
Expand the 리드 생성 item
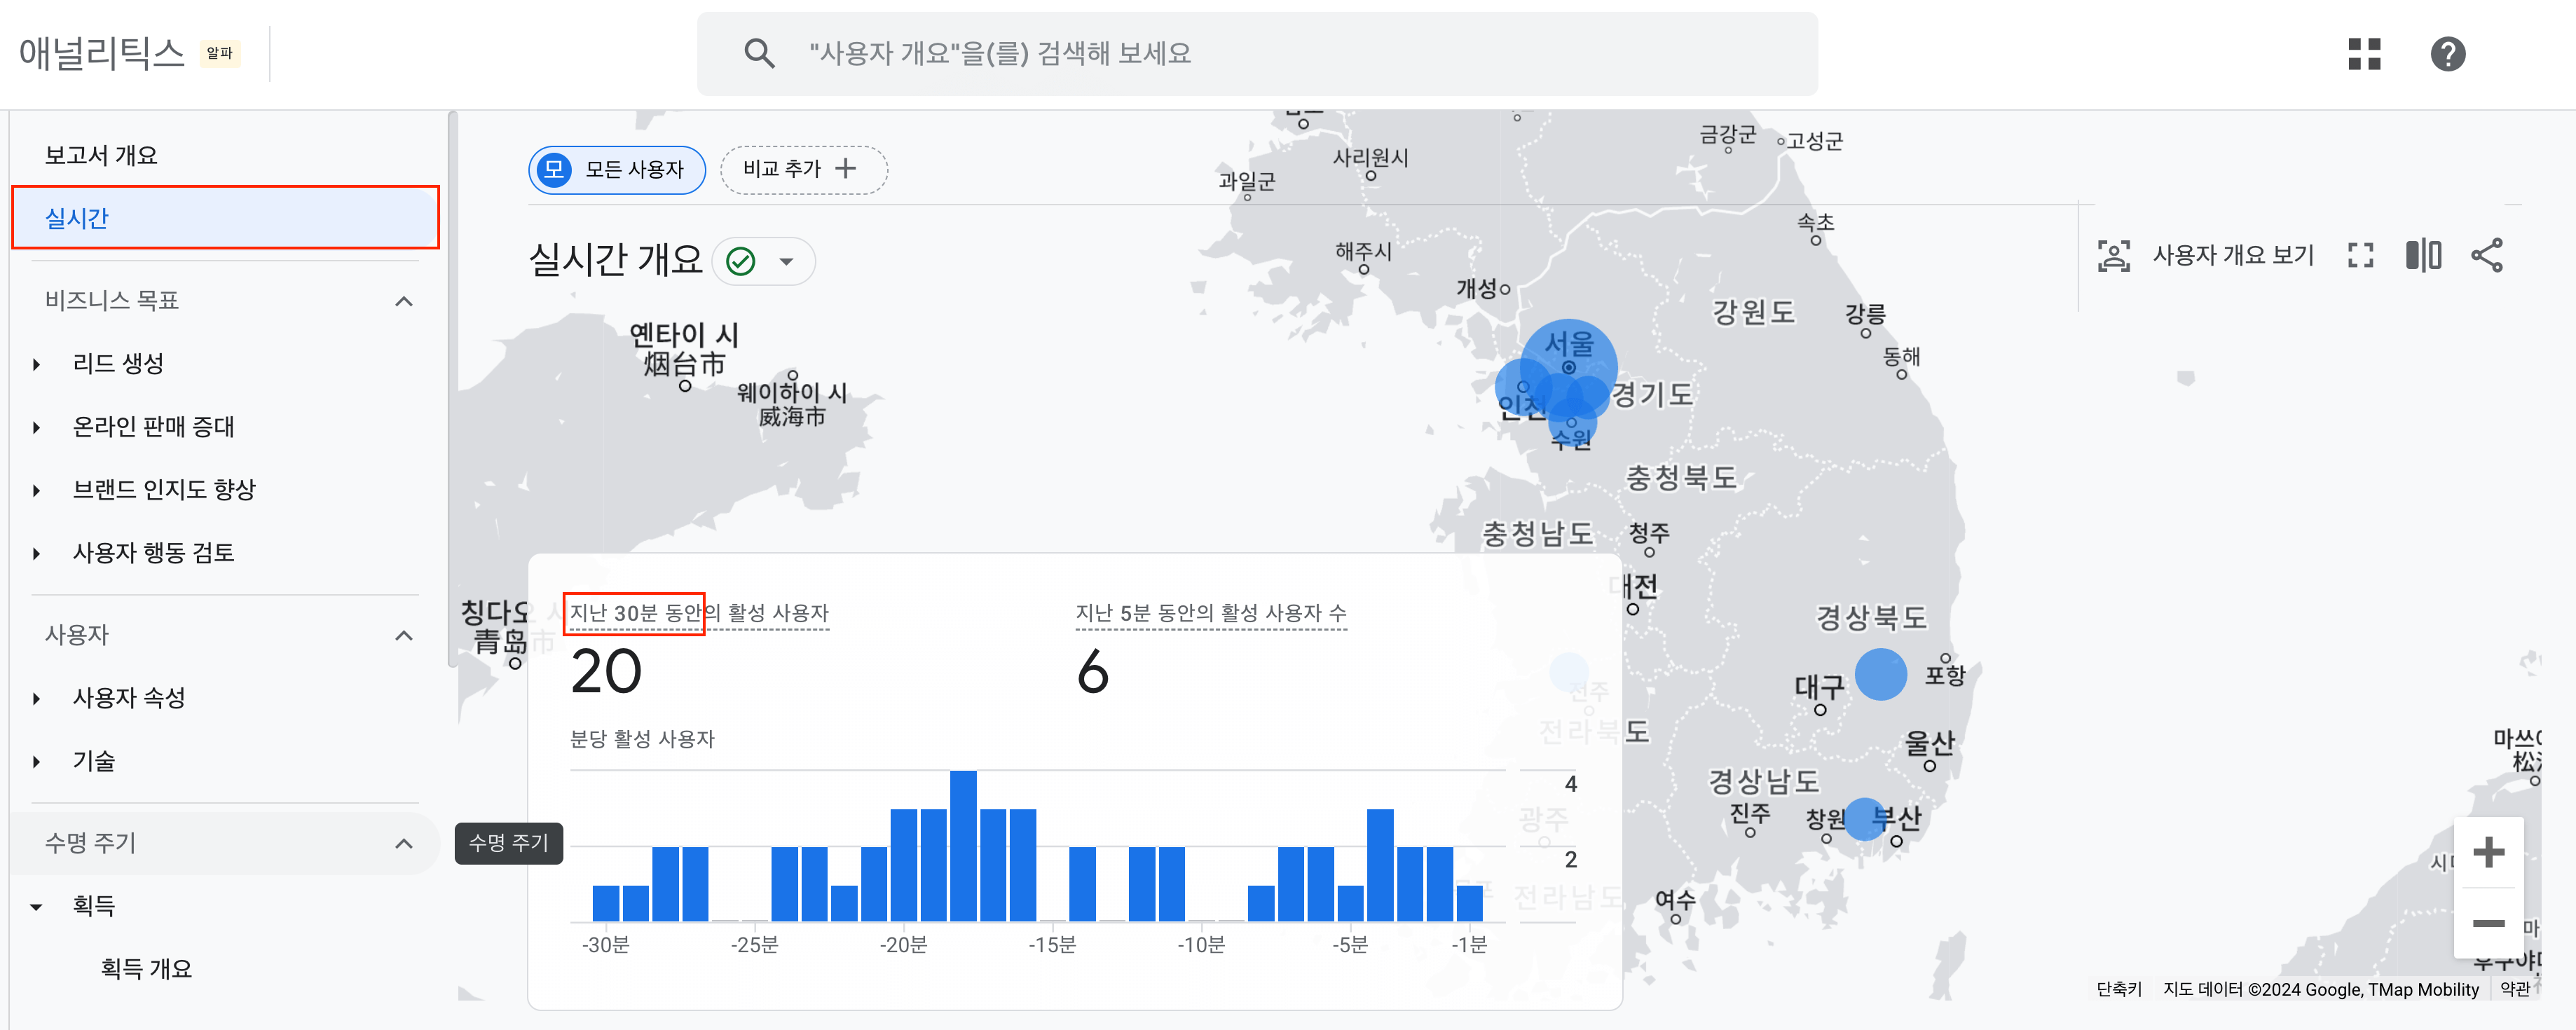37,364
